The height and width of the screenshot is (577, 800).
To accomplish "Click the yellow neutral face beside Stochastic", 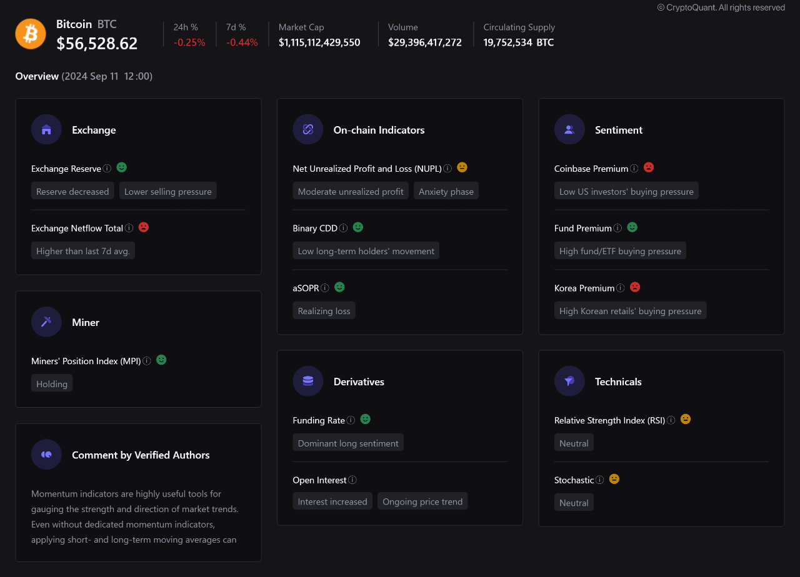I will coord(614,479).
